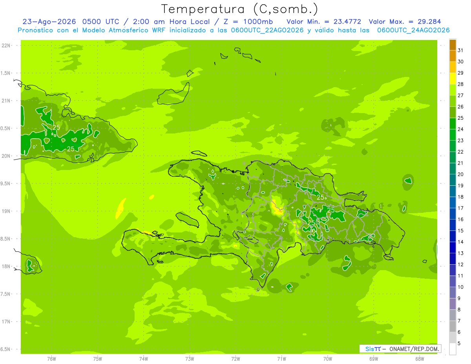
Task: Click the 71W longitude axis label
Action: pos(281,359)
